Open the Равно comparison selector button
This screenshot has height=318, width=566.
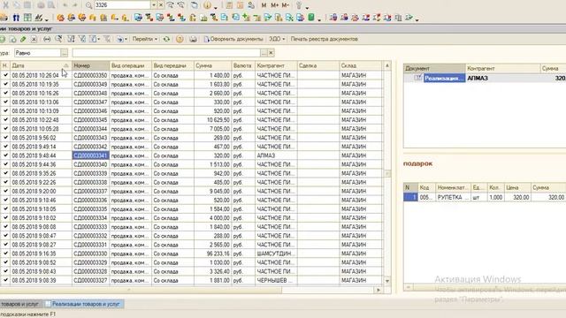tap(65, 53)
